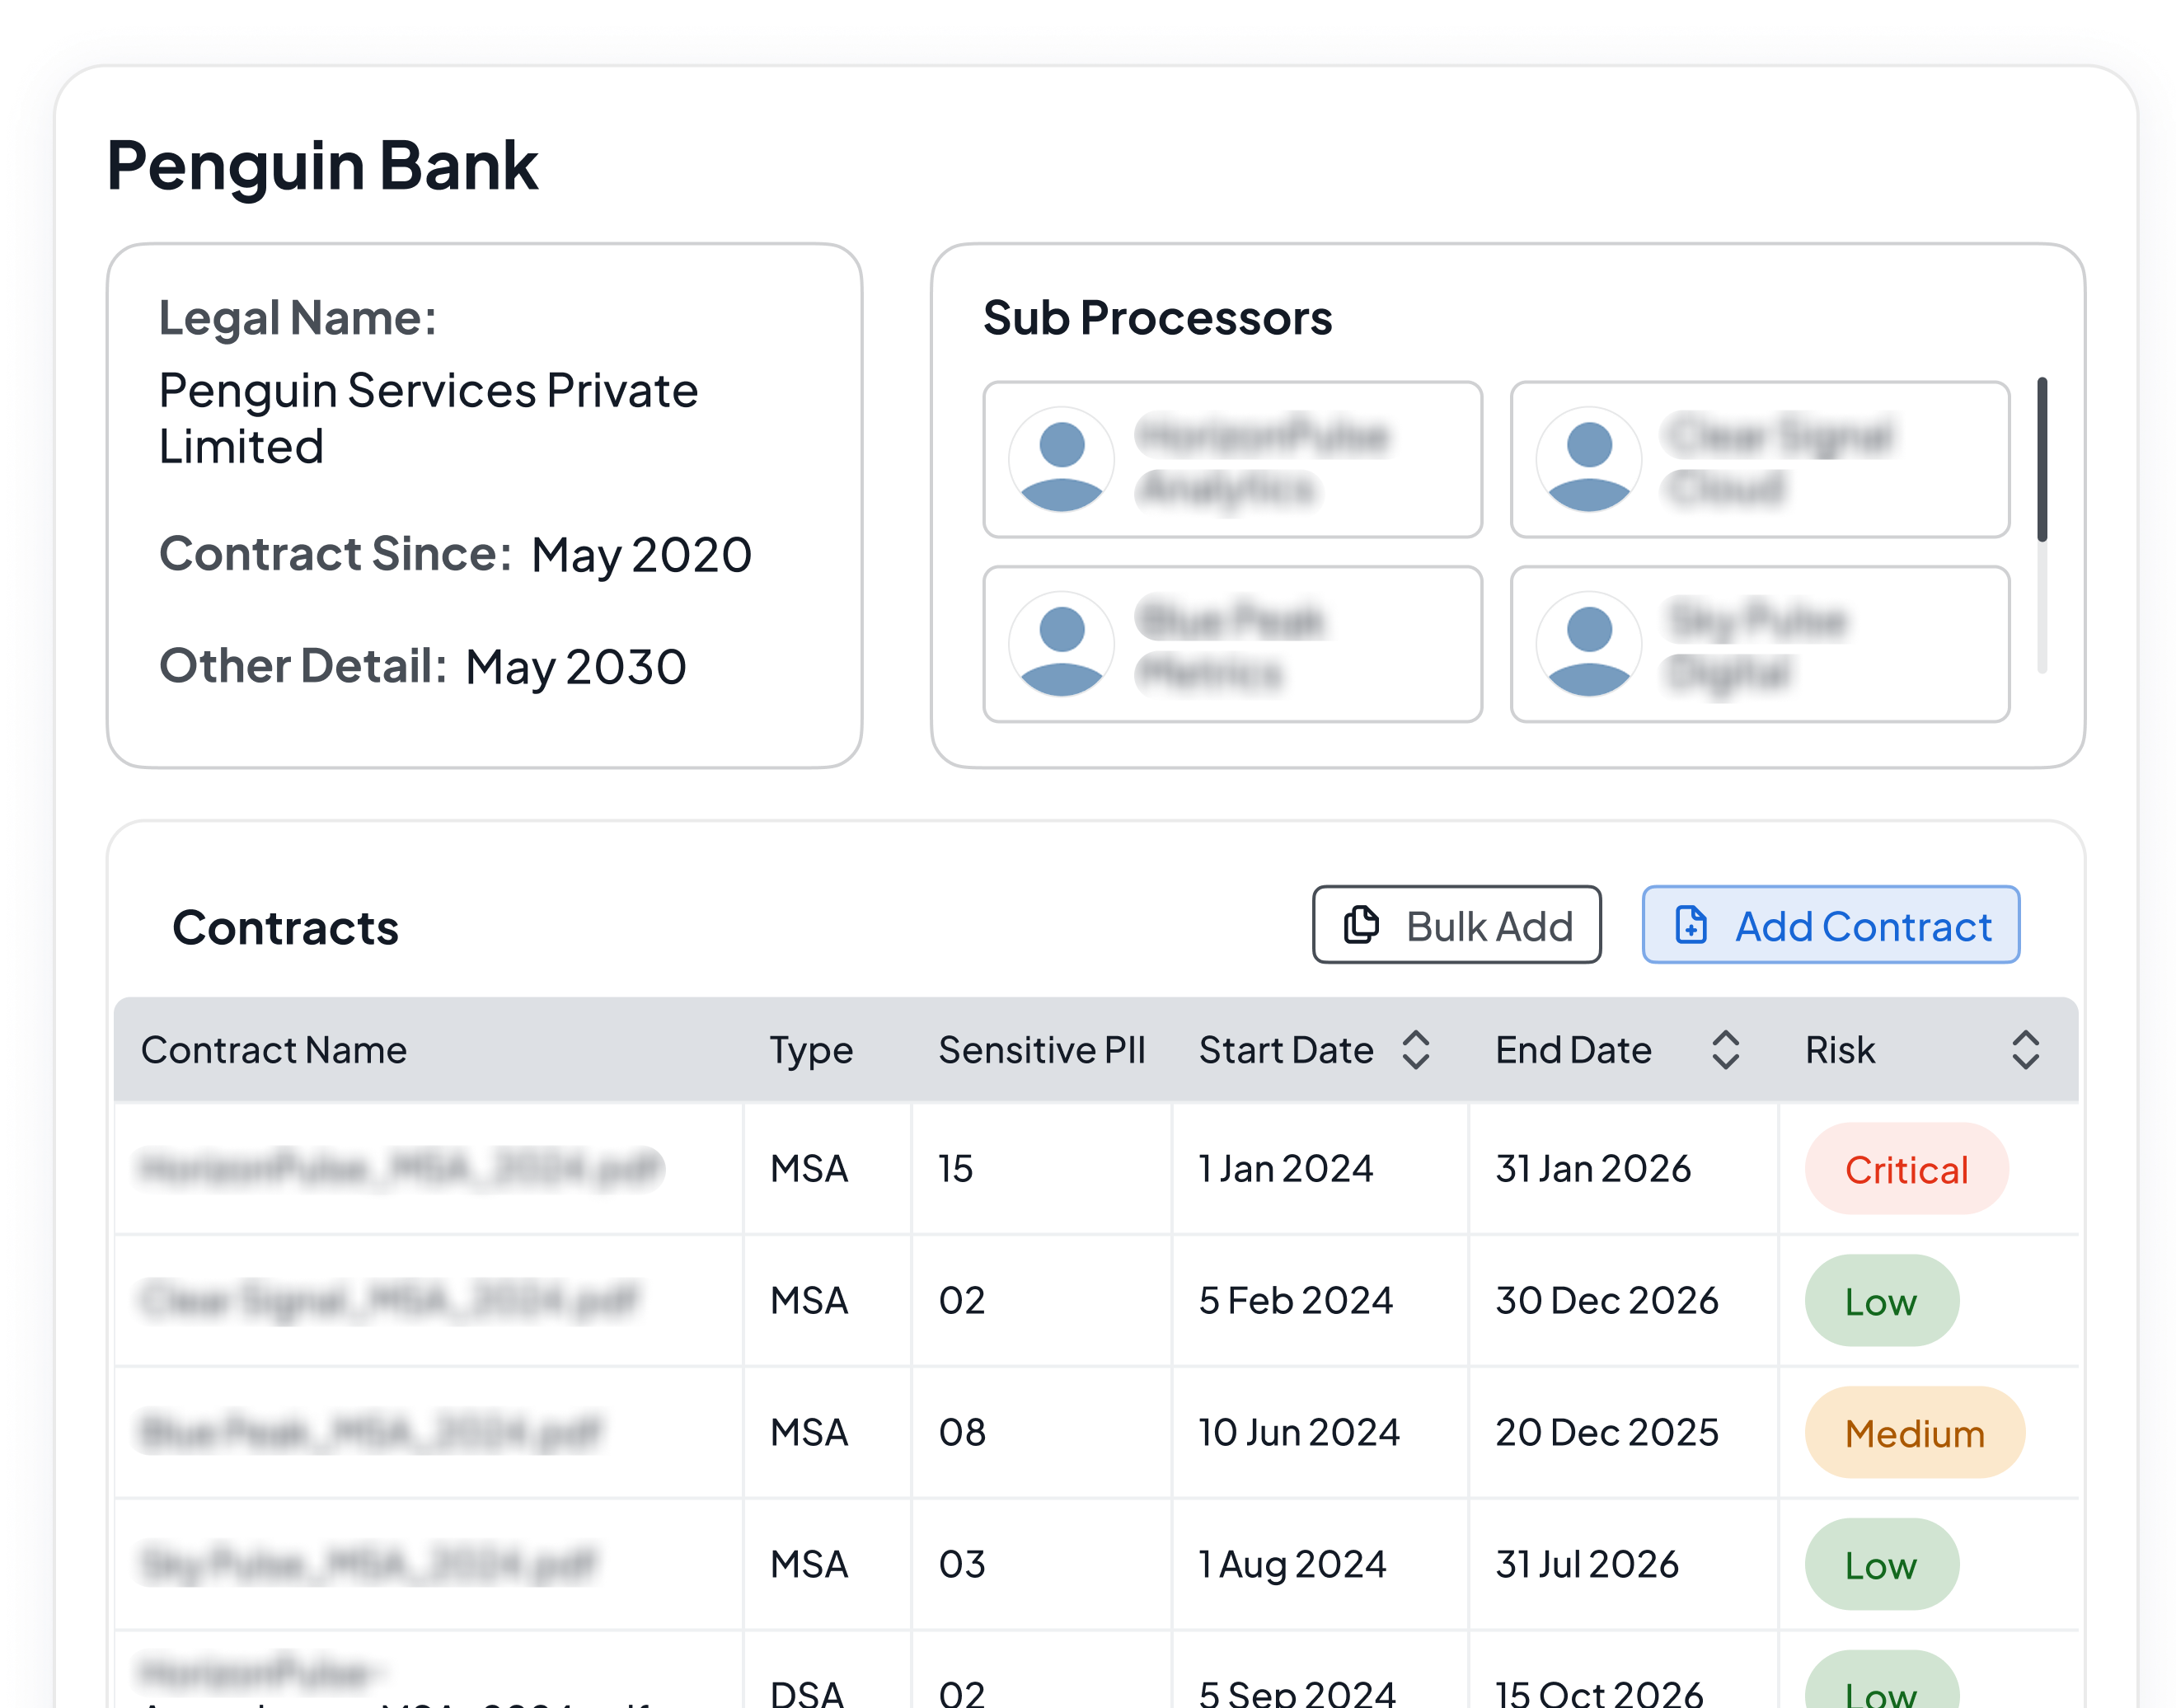The image size is (2176, 1708).
Task: Select the Critical risk badge
Action: pyautogui.click(x=1906, y=1169)
